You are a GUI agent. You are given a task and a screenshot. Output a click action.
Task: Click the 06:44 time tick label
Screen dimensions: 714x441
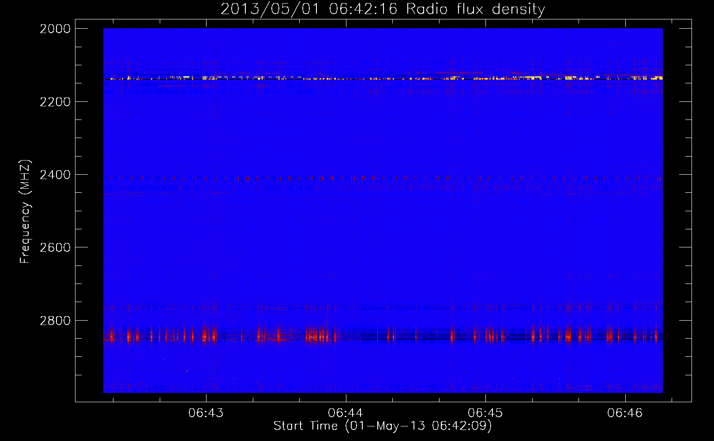(346, 413)
